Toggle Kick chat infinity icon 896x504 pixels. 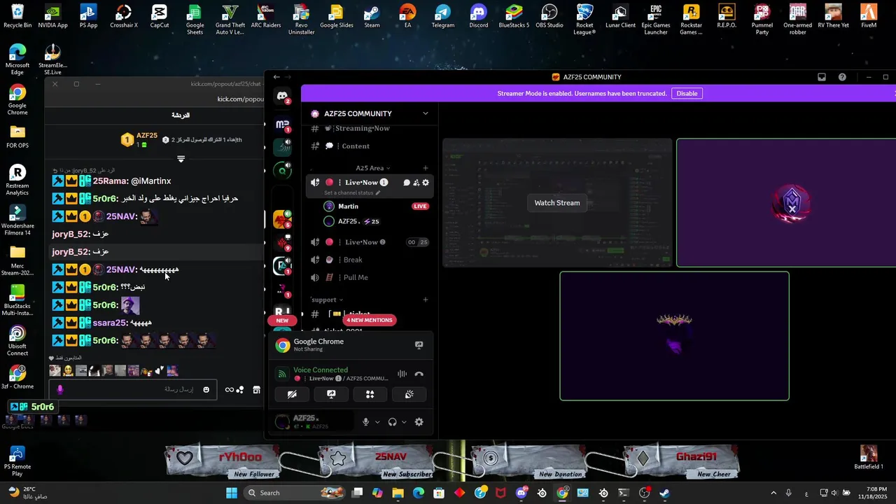click(x=230, y=390)
